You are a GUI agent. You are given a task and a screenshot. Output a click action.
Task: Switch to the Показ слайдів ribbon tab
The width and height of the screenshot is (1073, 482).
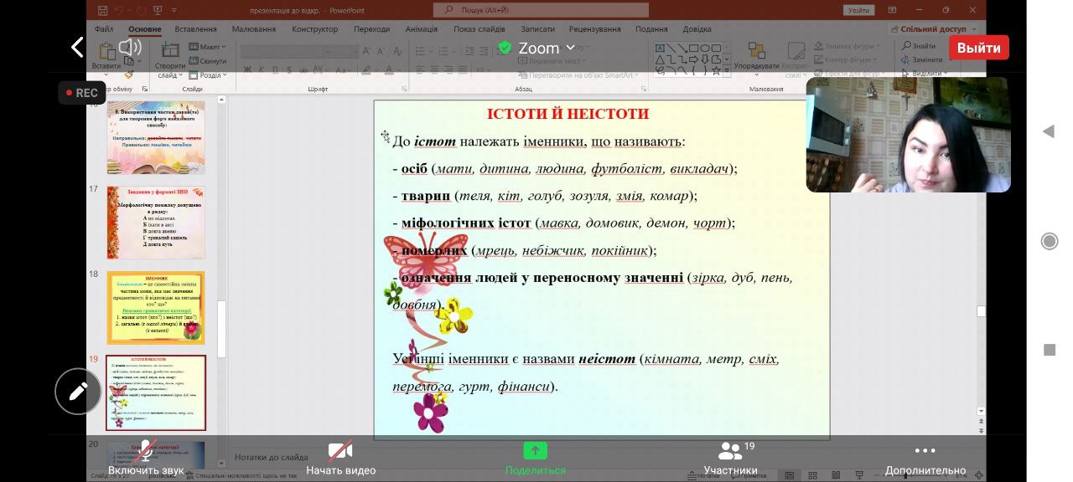point(479,29)
